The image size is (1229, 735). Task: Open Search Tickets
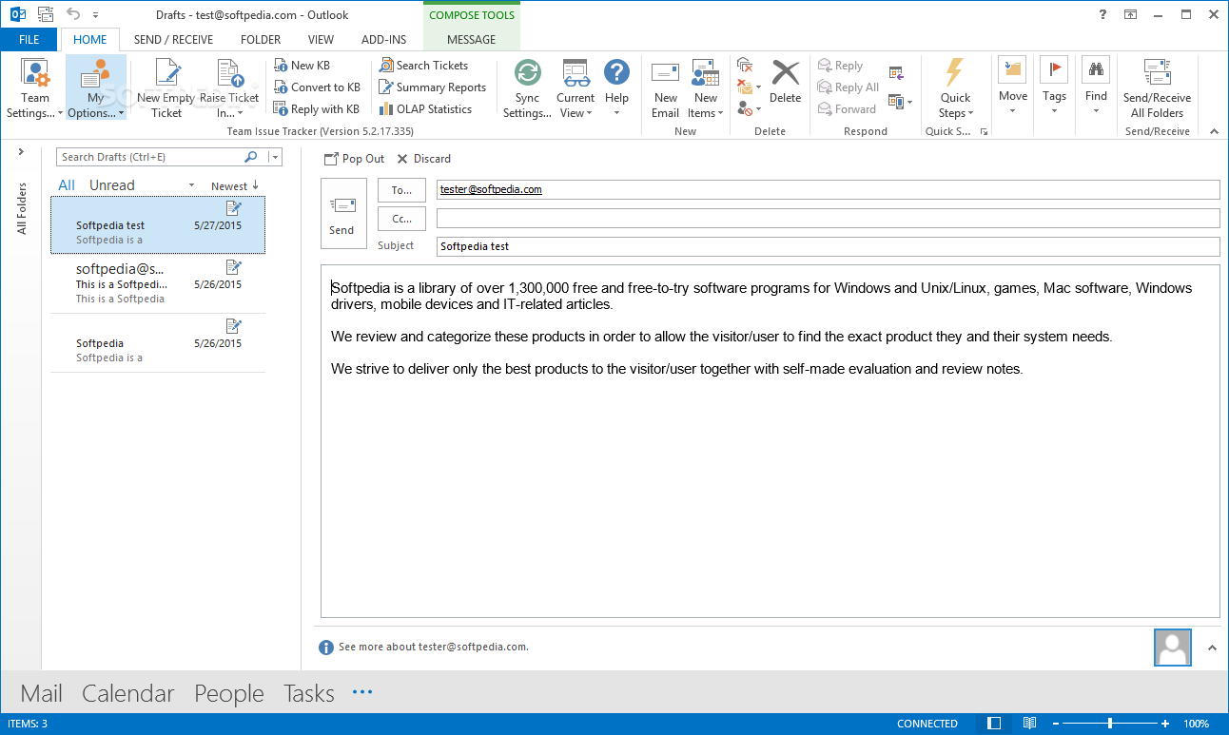point(423,66)
